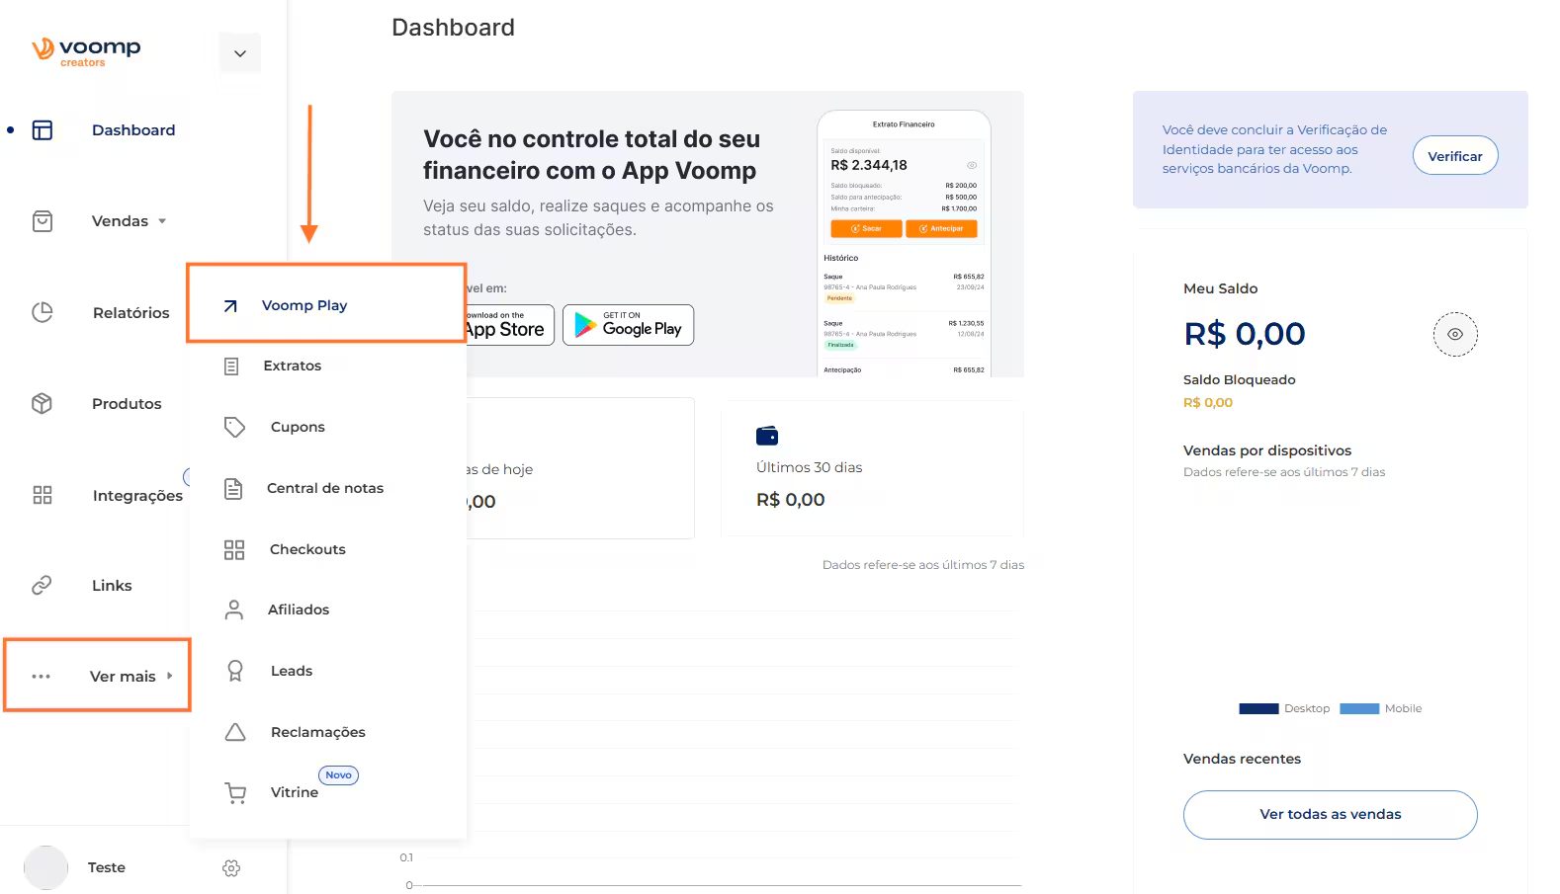The width and height of the screenshot is (1560, 894).
Task: Click the Dashboard layout icon in sidebar
Action: 43,130
